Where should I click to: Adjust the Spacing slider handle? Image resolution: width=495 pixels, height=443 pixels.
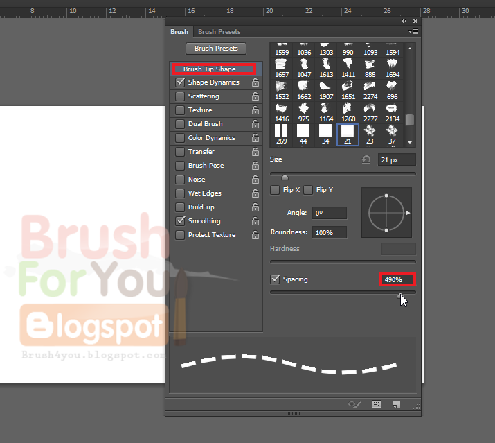pyautogui.click(x=400, y=295)
